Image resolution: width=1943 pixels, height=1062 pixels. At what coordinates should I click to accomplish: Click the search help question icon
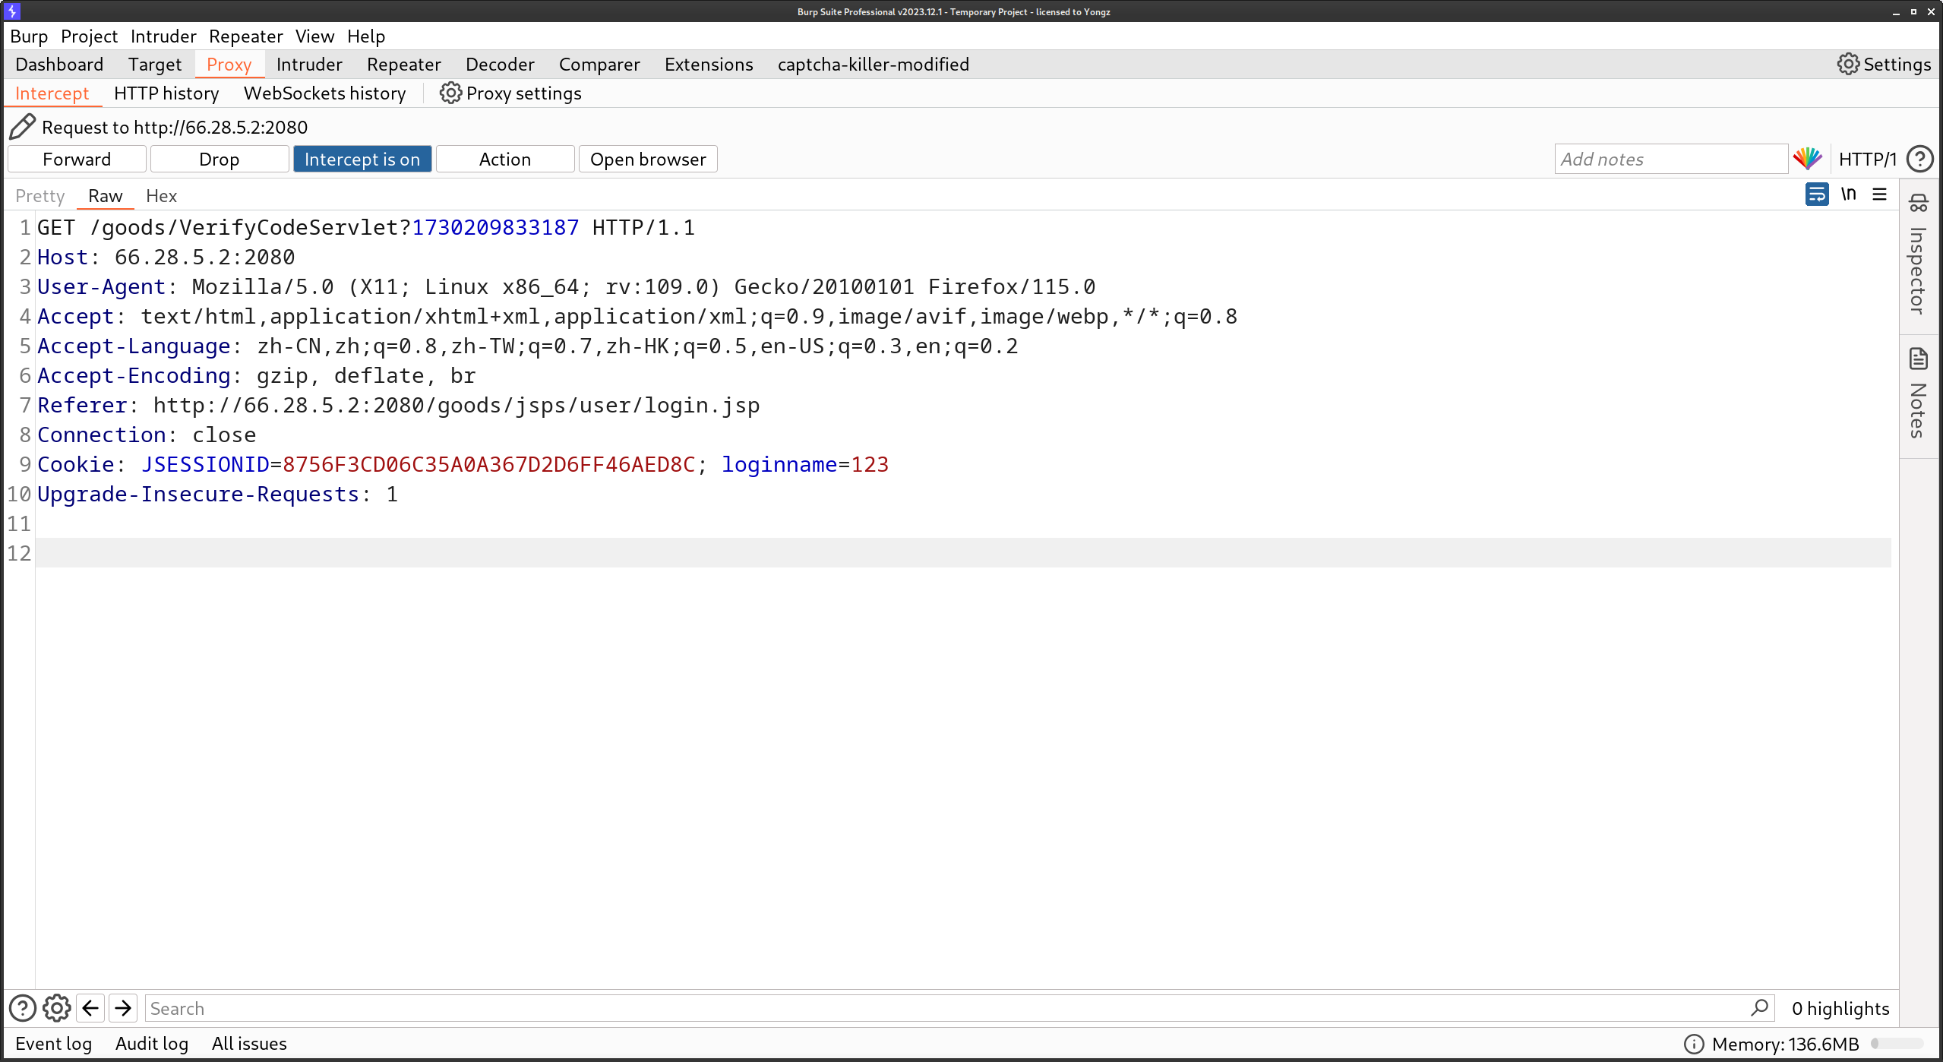click(x=23, y=1008)
